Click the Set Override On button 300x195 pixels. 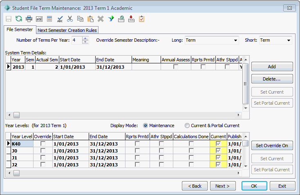pyautogui.click(x=272, y=146)
